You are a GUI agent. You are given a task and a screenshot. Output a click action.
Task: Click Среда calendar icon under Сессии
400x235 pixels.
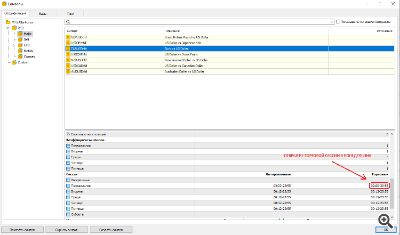point(68,197)
